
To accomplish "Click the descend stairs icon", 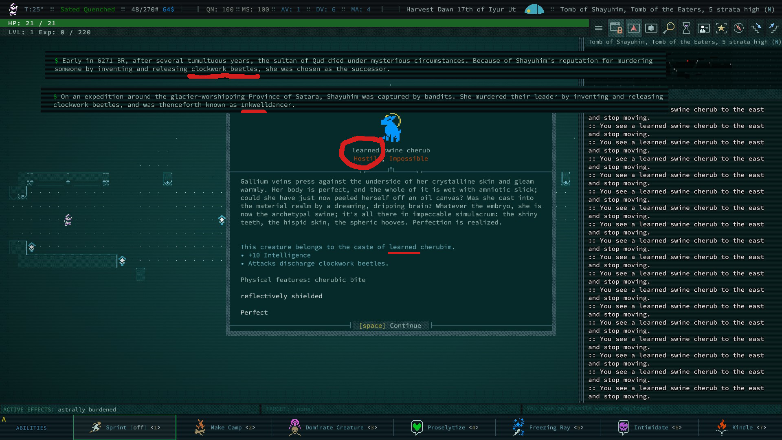I will tap(756, 28).
